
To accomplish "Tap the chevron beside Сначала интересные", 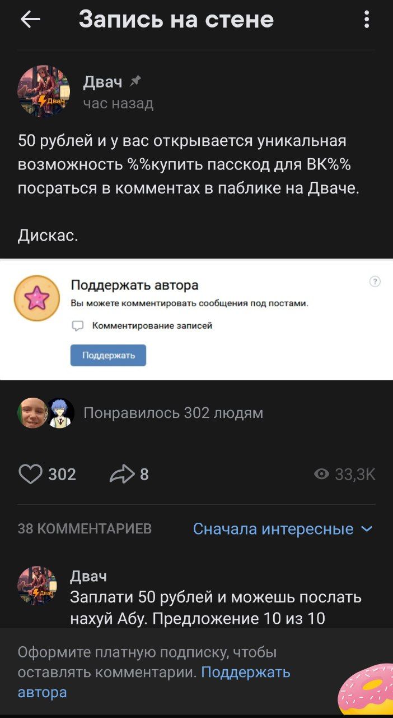I will (x=367, y=529).
